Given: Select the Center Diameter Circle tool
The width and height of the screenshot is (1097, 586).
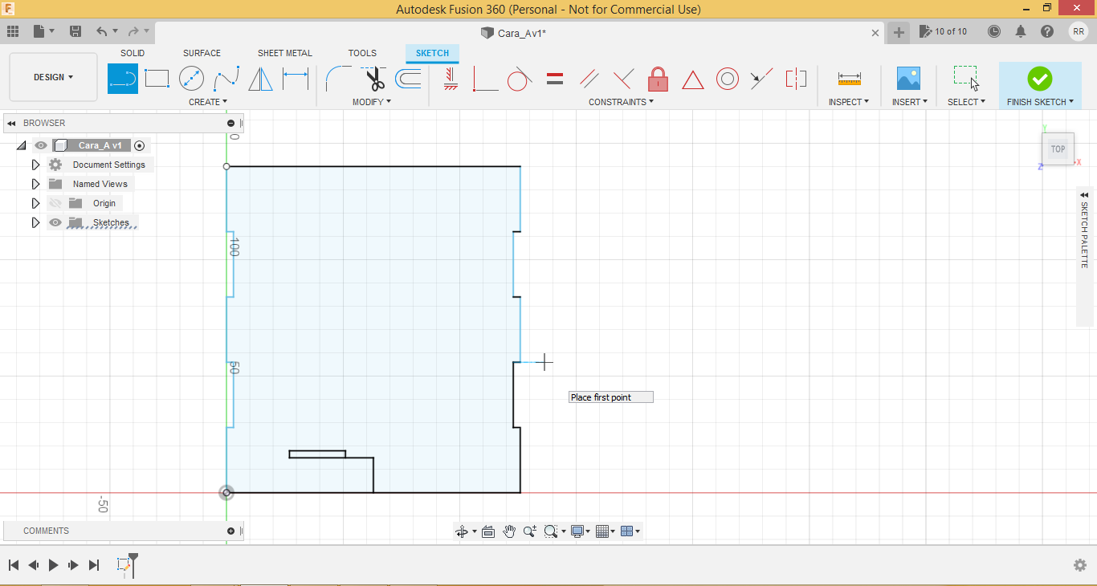Looking at the screenshot, I should [x=191, y=79].
